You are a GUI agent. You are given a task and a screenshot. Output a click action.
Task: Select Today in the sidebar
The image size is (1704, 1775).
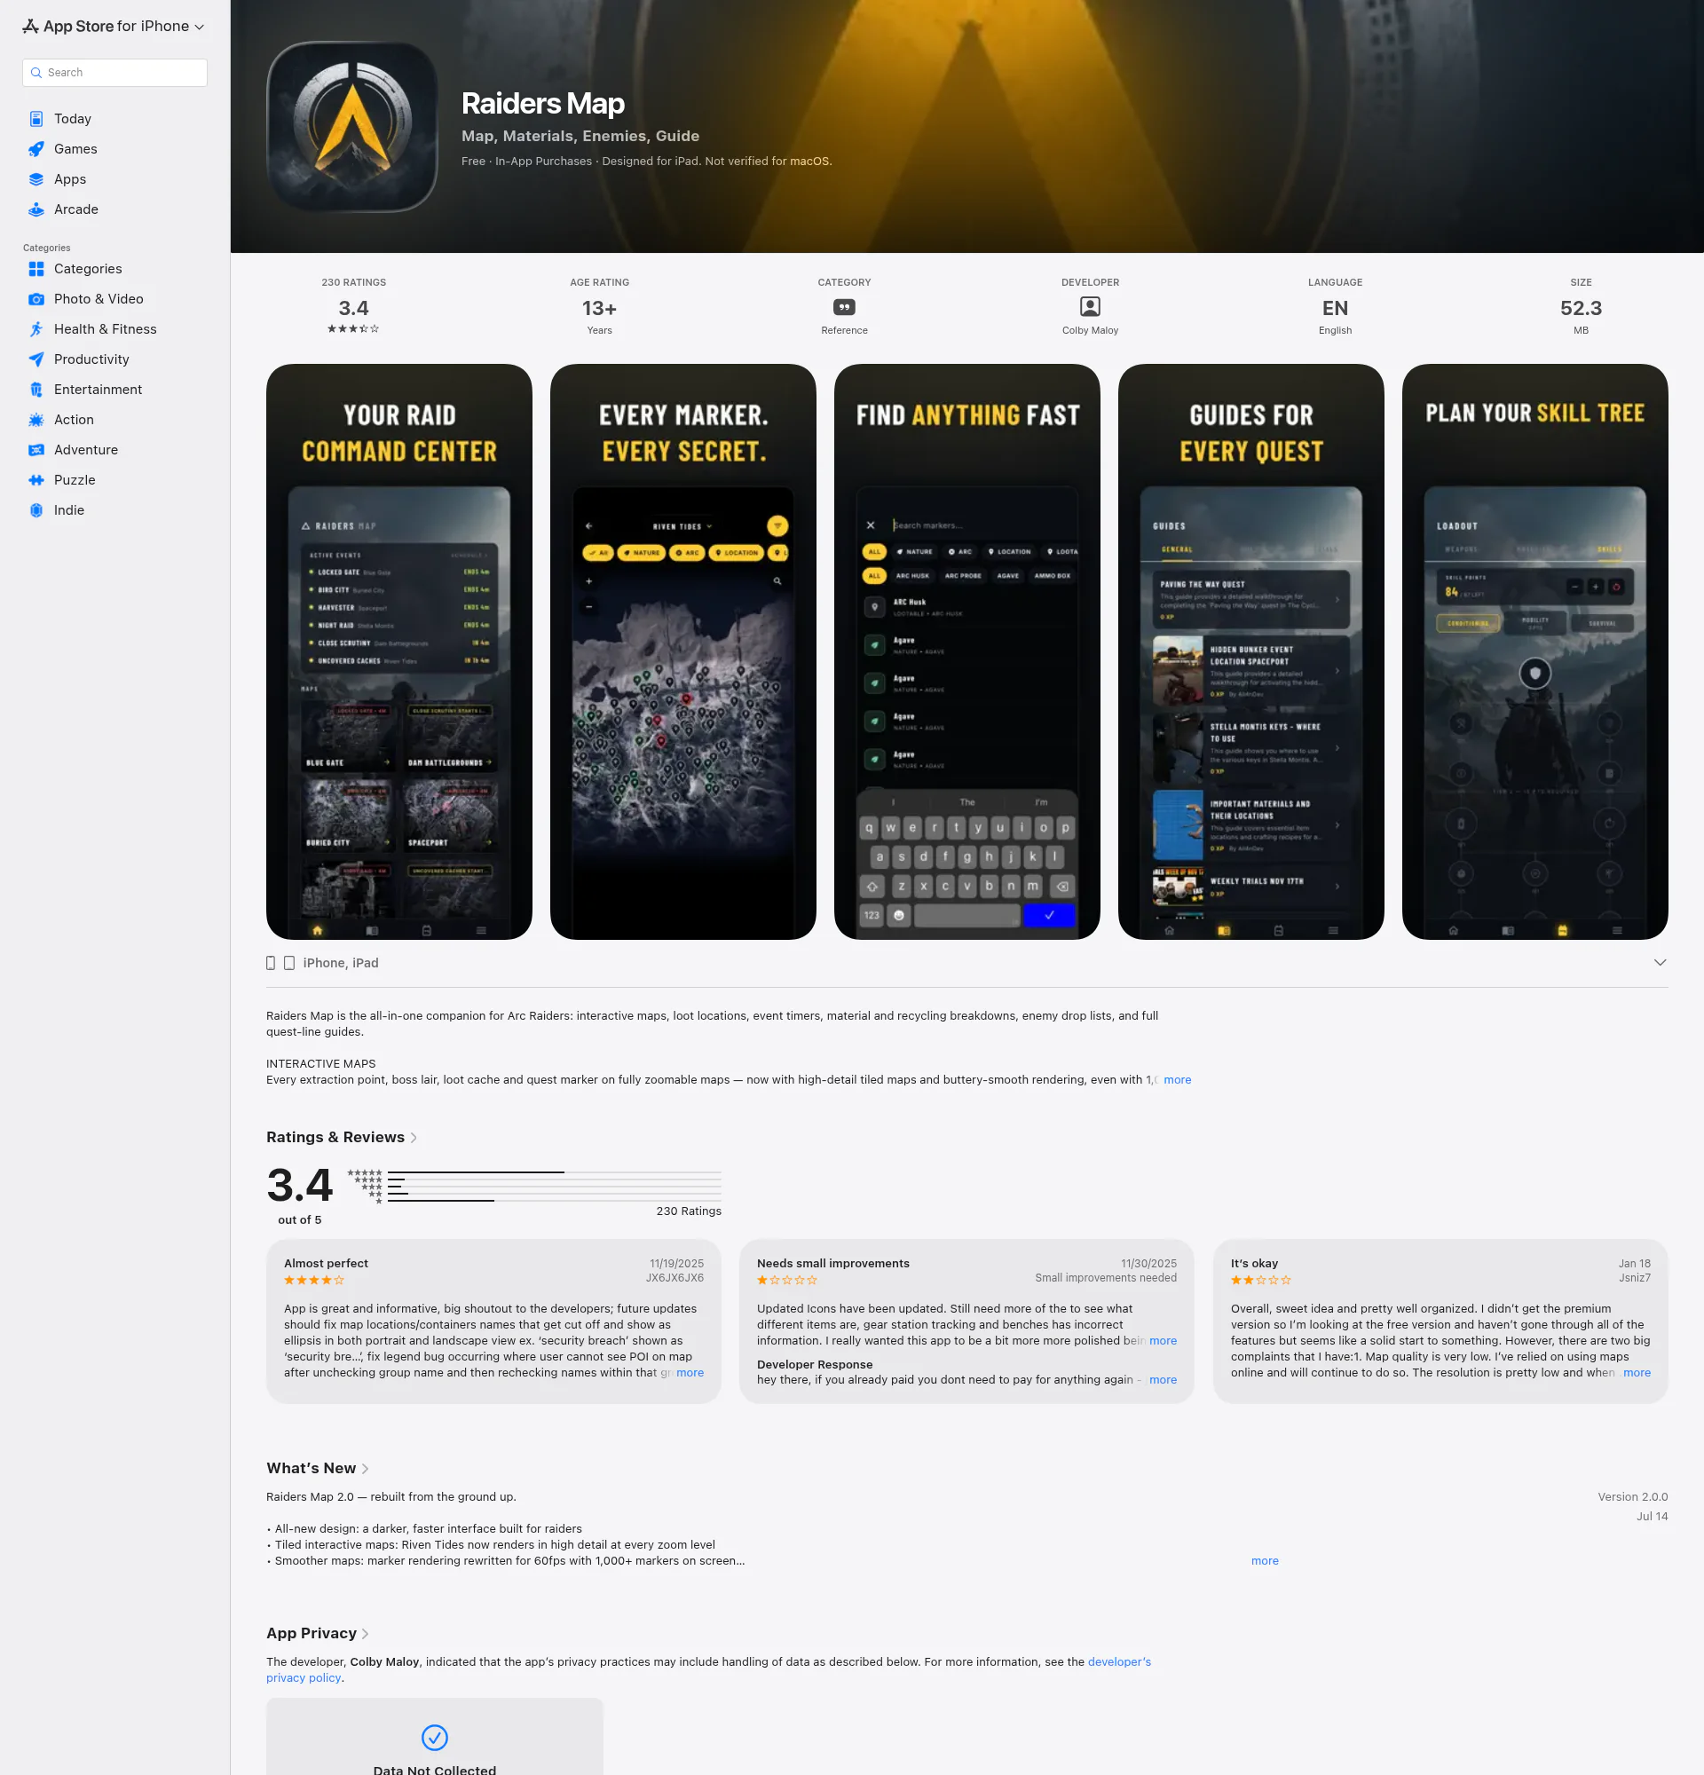coord(115,119)
